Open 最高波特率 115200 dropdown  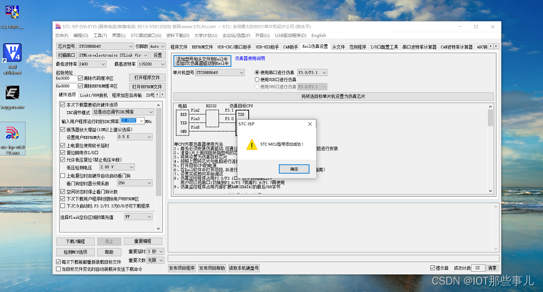click(151, 64)
